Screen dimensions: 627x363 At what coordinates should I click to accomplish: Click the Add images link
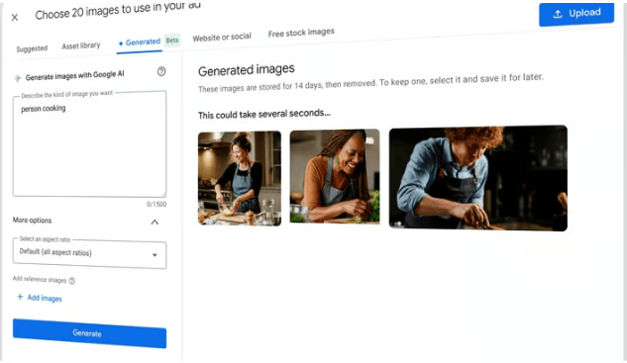[x=45, y=298]
